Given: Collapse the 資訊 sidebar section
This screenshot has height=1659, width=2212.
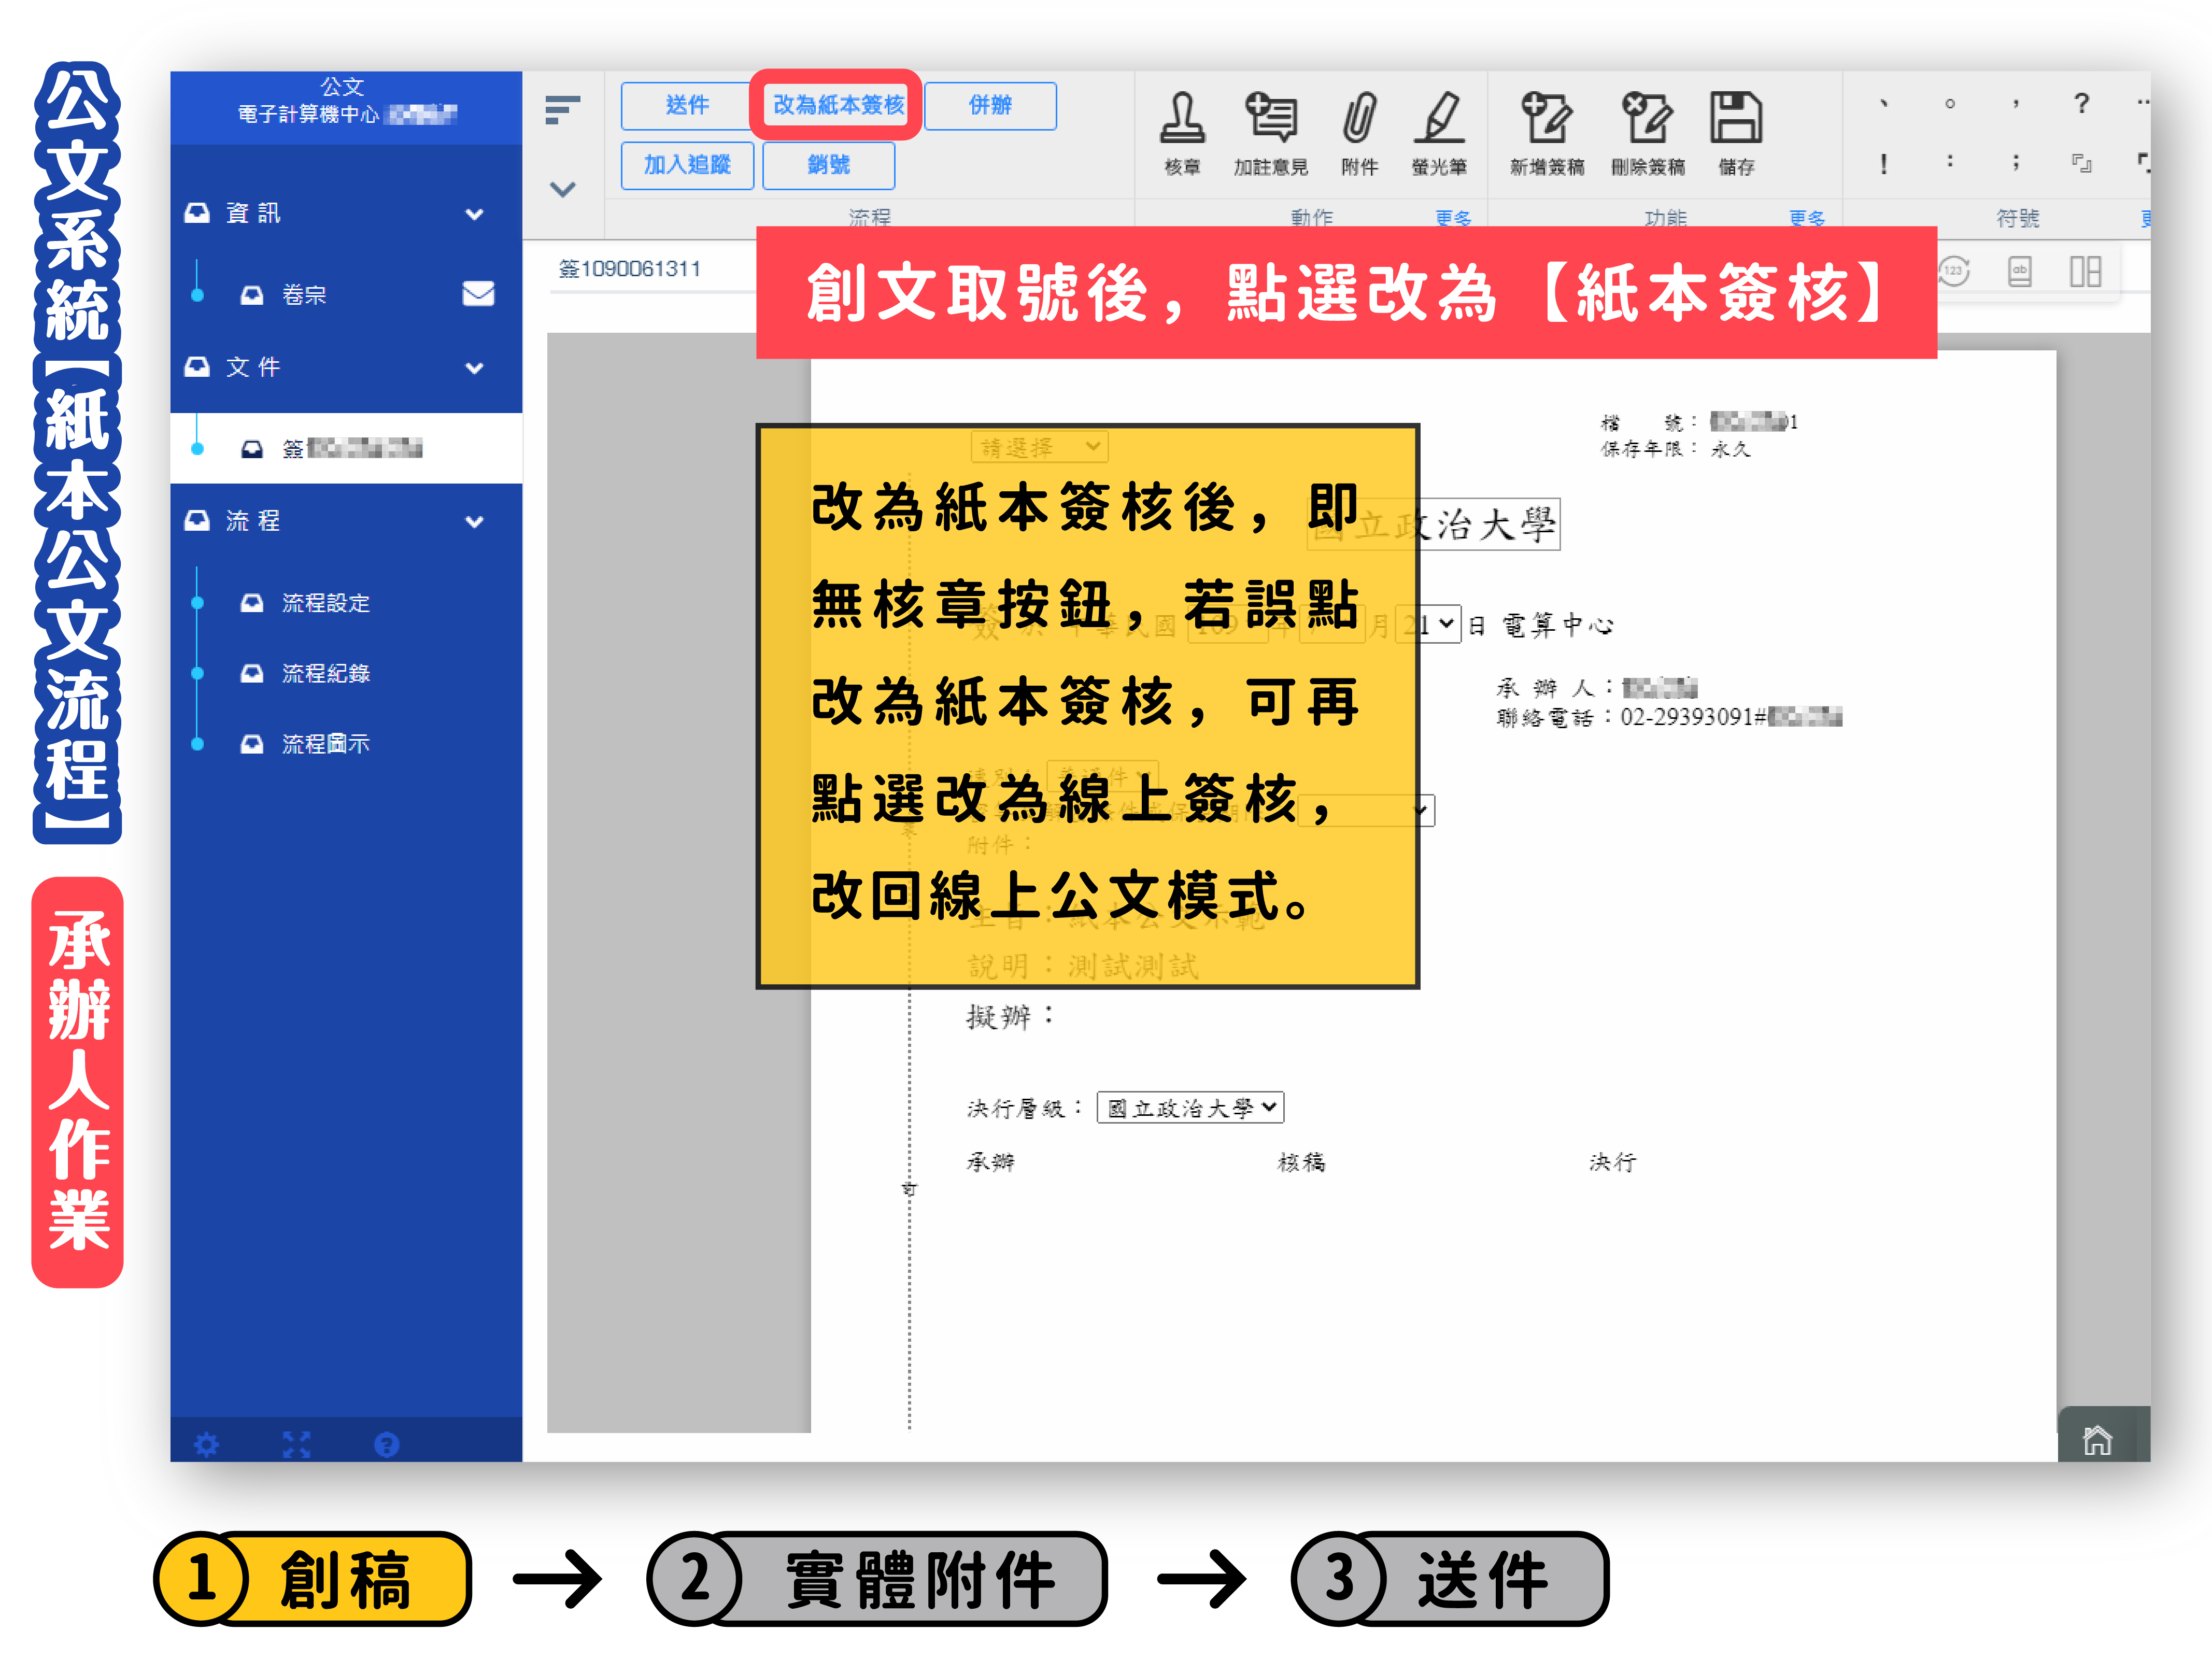Looking at the screenshot, I should pos(475,214).
